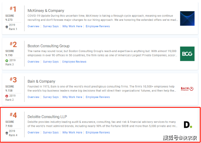Click McKinsey blue logo thumbnail

coord(187,18)
